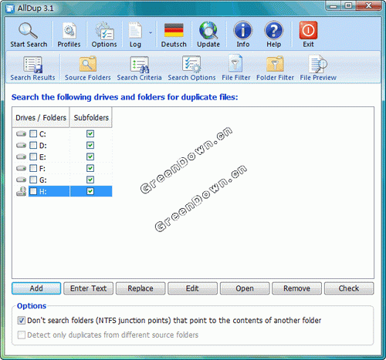Open the Profiles toolbar icon
The width and height of the screenshot is (386, 360).
point(69,35)
